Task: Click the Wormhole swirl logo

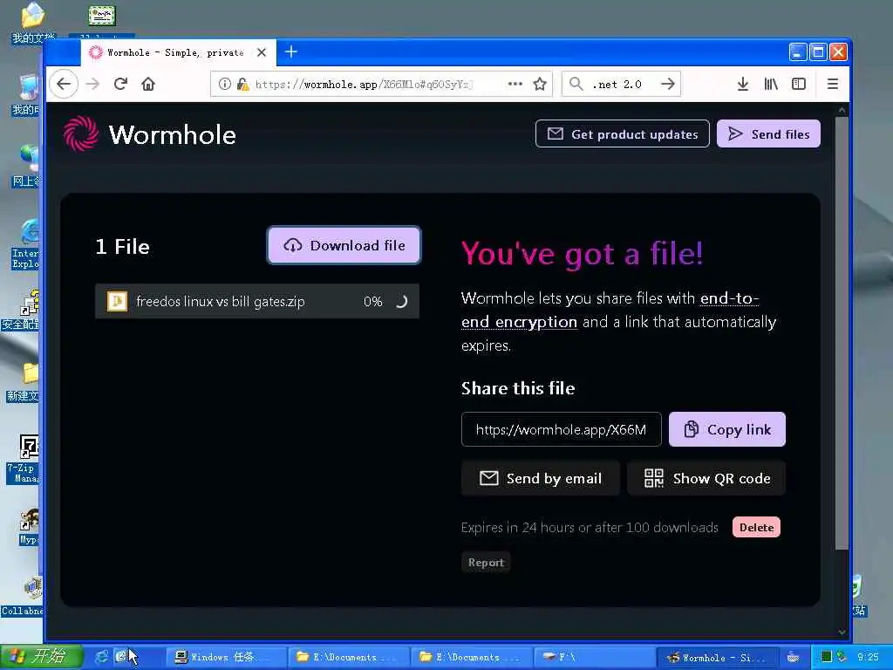Action: [x=81, y=133]
